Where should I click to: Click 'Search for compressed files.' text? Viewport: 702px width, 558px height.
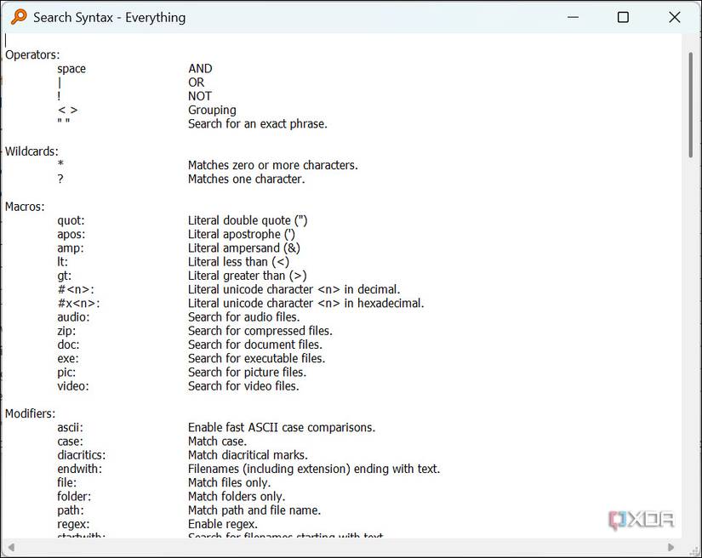tap(260, 331)
